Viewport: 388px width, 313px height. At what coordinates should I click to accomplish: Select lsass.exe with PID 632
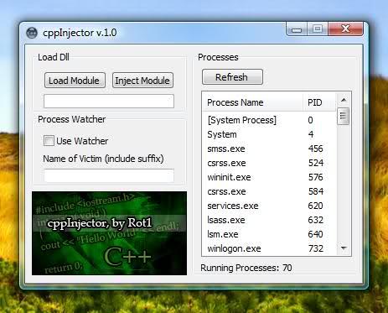tap(269, 220)
